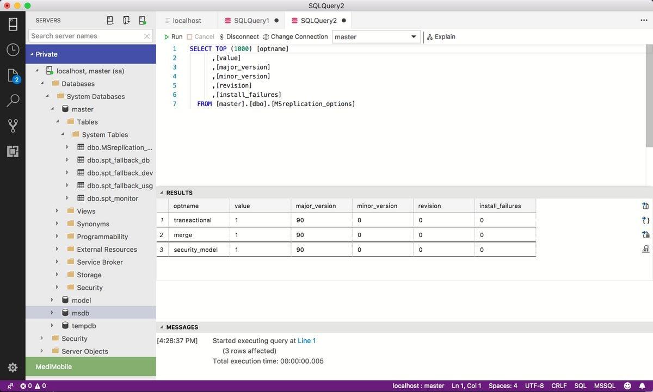This screenshot has height=392, width=653.
Task: Click Spaces: 4 in status bar
Action: coord(503,386)
